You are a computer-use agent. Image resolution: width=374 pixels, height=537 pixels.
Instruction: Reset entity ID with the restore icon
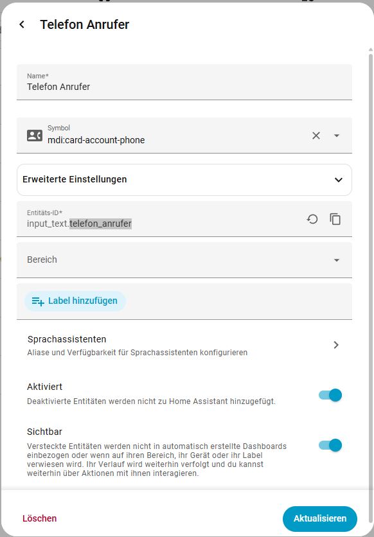click(312, 219)
